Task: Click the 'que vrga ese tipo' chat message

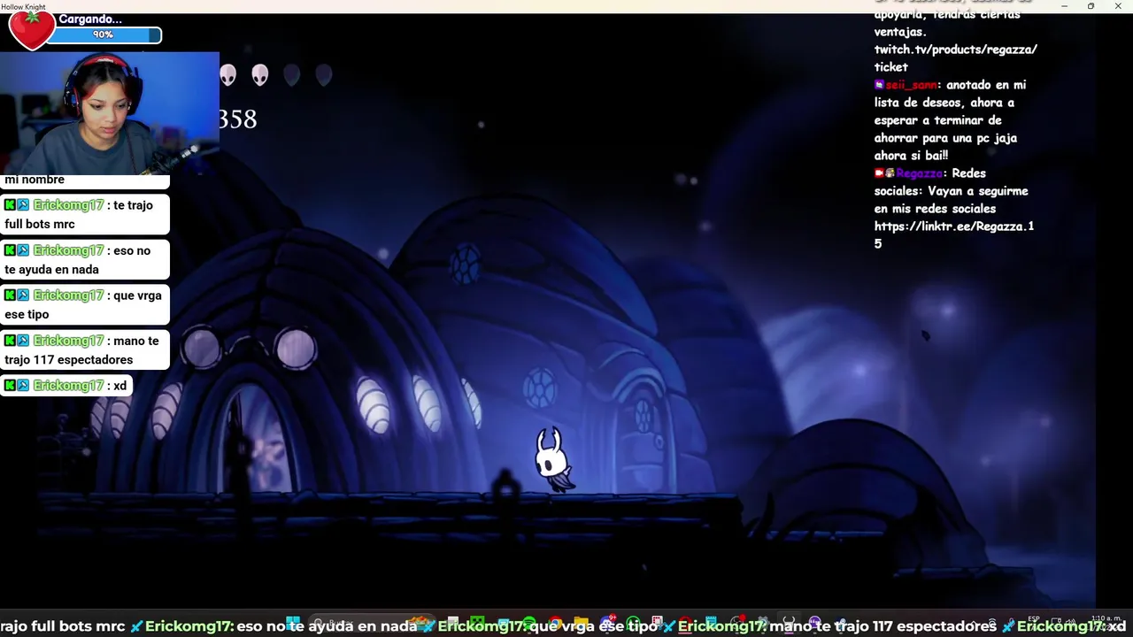Action: point(85,304)
